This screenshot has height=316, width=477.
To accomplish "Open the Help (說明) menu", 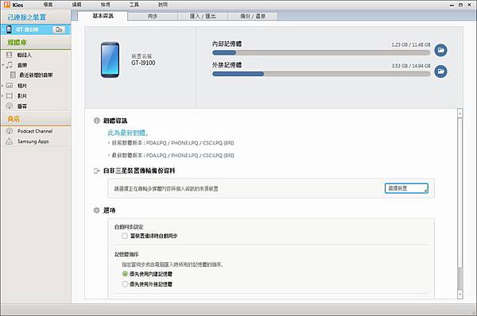I will coord(163,5).
